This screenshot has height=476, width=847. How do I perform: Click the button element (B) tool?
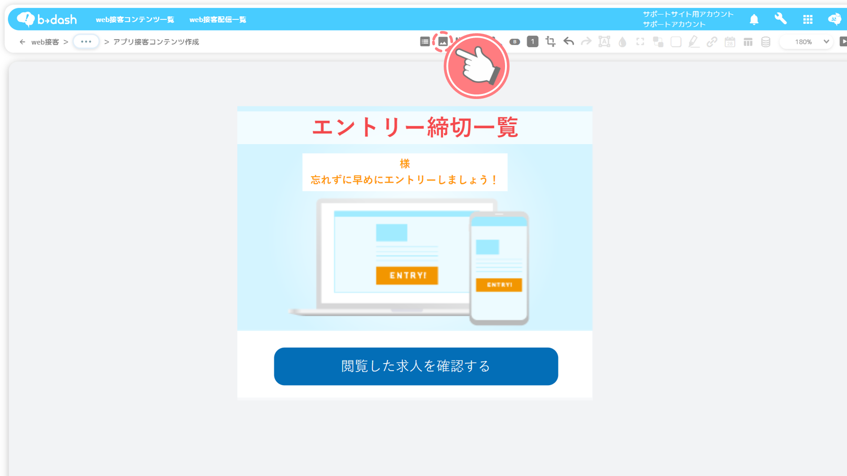pyautogui.click(x=514, y=42)
